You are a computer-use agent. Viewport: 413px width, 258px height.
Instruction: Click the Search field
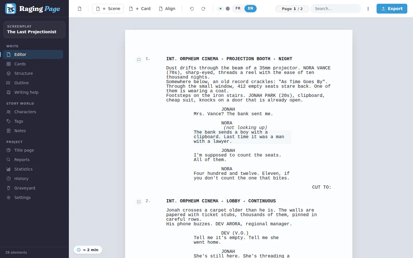336,9
